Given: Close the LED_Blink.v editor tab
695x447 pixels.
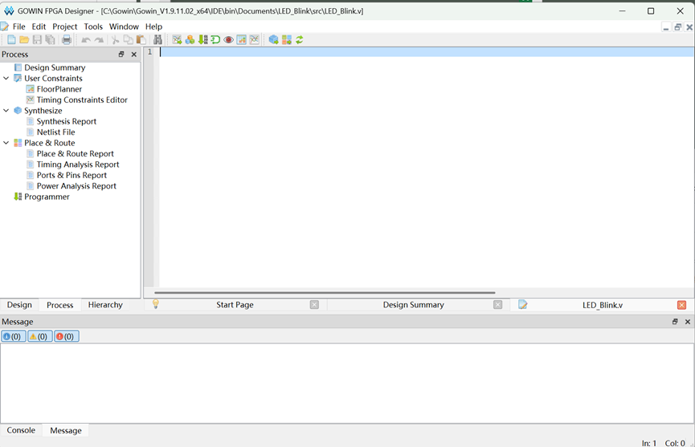Looking at the screenshot, I should pyautogui.click(x=681, y=305).
